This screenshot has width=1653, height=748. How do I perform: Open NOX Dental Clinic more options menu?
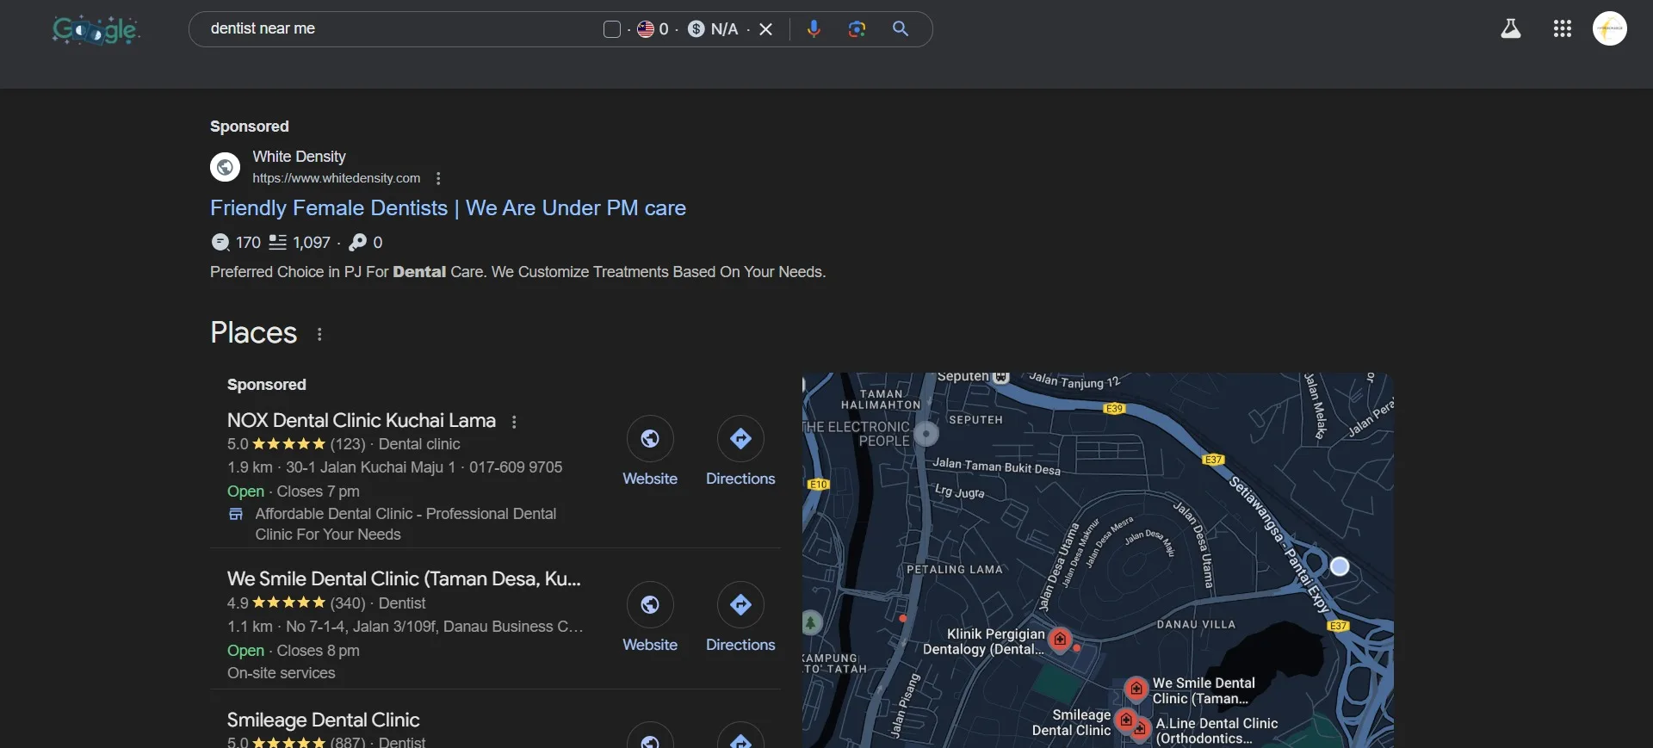pos(514,422)
